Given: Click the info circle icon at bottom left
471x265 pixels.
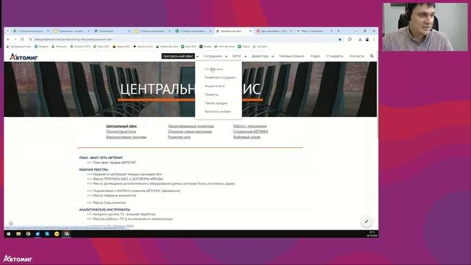Looking at the screenshot, I should [x=11, y=223].
